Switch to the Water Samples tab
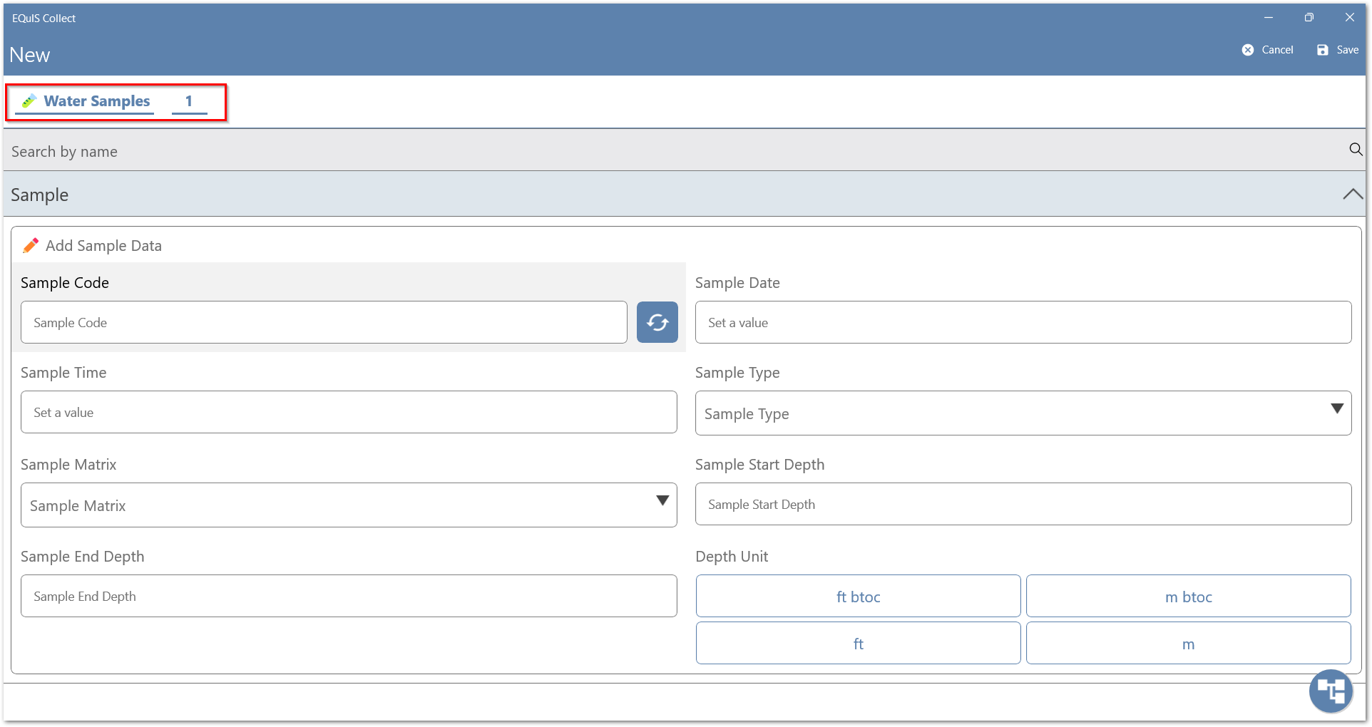The width and height of the screenshot is (1372, 727). [x=97, y=101]
